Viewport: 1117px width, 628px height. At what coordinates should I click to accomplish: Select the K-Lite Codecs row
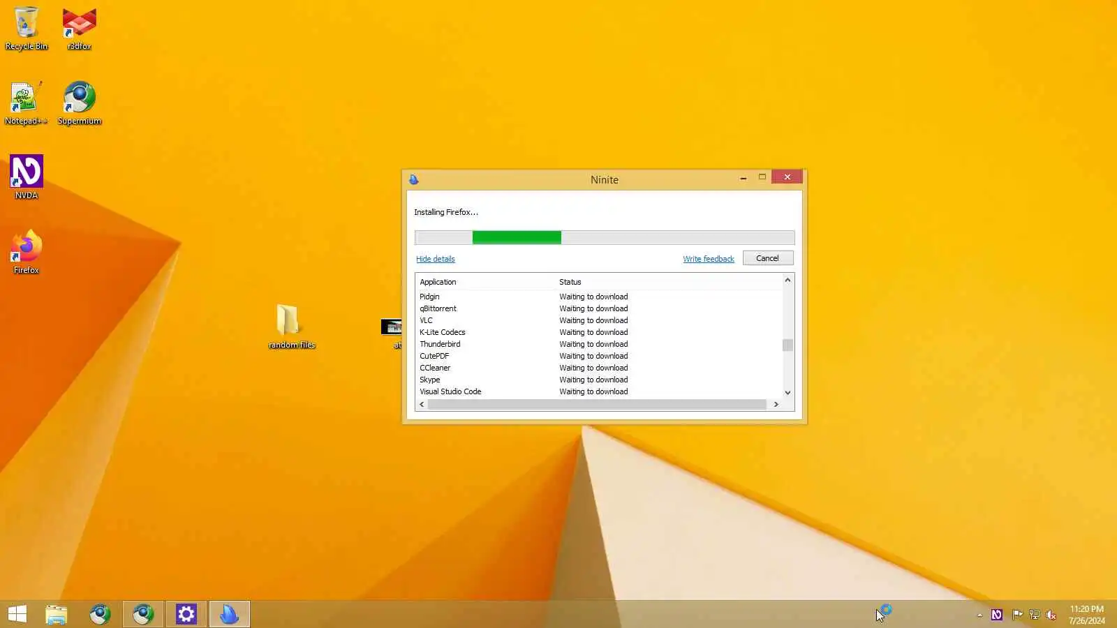click(599, 332)
